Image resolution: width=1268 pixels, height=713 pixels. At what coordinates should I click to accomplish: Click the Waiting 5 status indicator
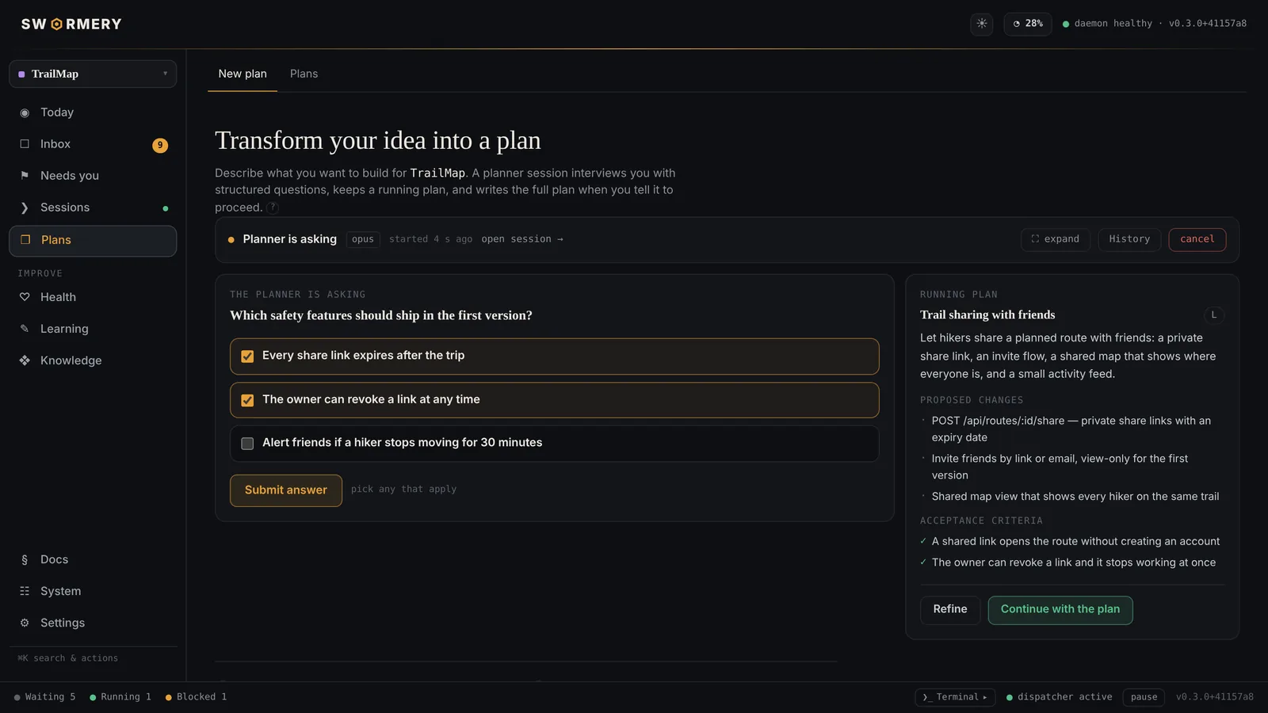(45, 697)
